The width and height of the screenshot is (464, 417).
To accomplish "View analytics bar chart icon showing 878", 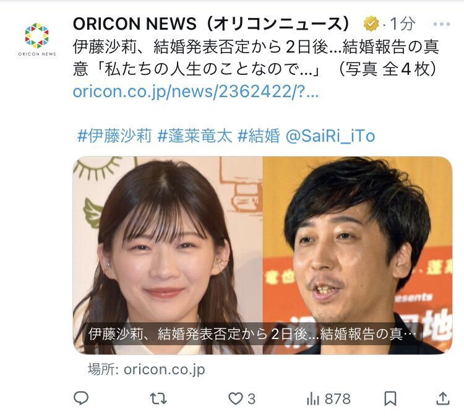I will 313,398.
